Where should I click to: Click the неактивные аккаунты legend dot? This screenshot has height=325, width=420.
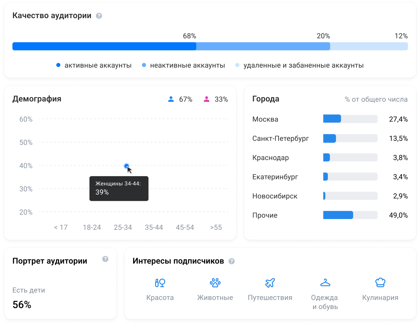144,65
